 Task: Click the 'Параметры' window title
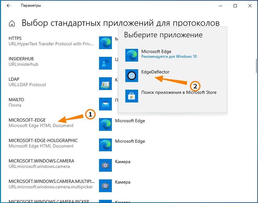click(31, 5)
